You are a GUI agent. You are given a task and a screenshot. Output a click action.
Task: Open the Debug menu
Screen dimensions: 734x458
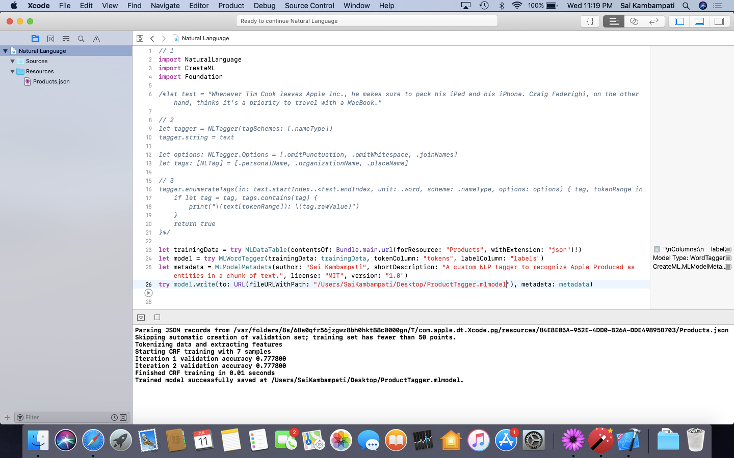[x=265, y=6]
